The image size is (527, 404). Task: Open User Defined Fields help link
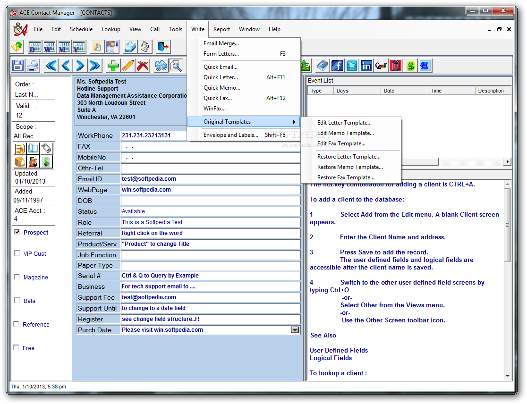pyautogui.click(x=339, y=350)
